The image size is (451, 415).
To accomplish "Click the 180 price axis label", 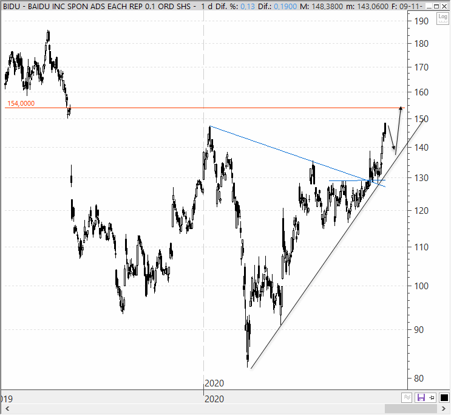I will 421,44.
